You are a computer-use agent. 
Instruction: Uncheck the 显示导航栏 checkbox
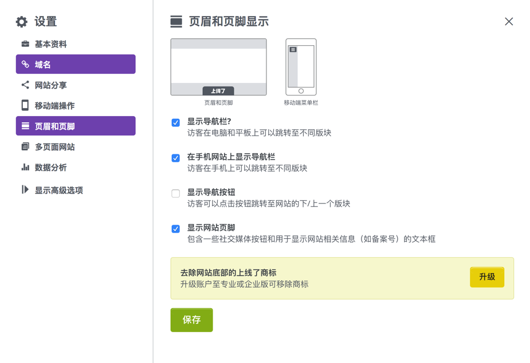coord(176,122)
